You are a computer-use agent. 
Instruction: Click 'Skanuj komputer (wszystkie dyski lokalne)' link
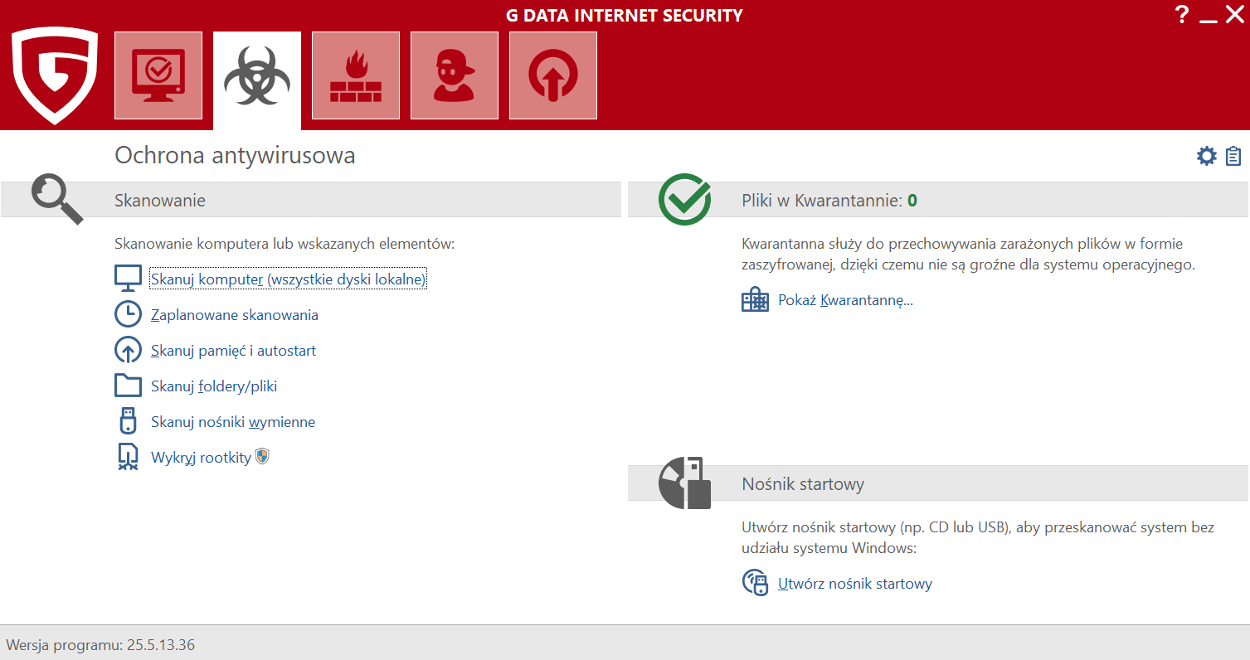288,279
